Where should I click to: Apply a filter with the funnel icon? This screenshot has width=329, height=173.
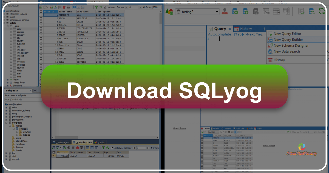pyautogui.click(x=97, y=7)
